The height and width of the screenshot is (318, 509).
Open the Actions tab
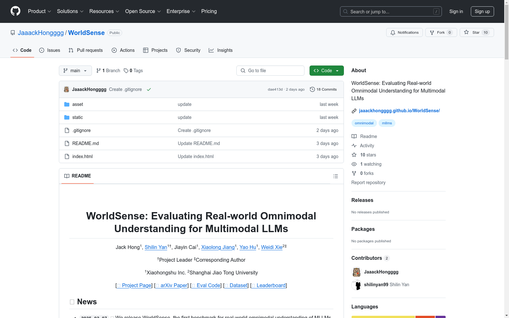(123, 50)
